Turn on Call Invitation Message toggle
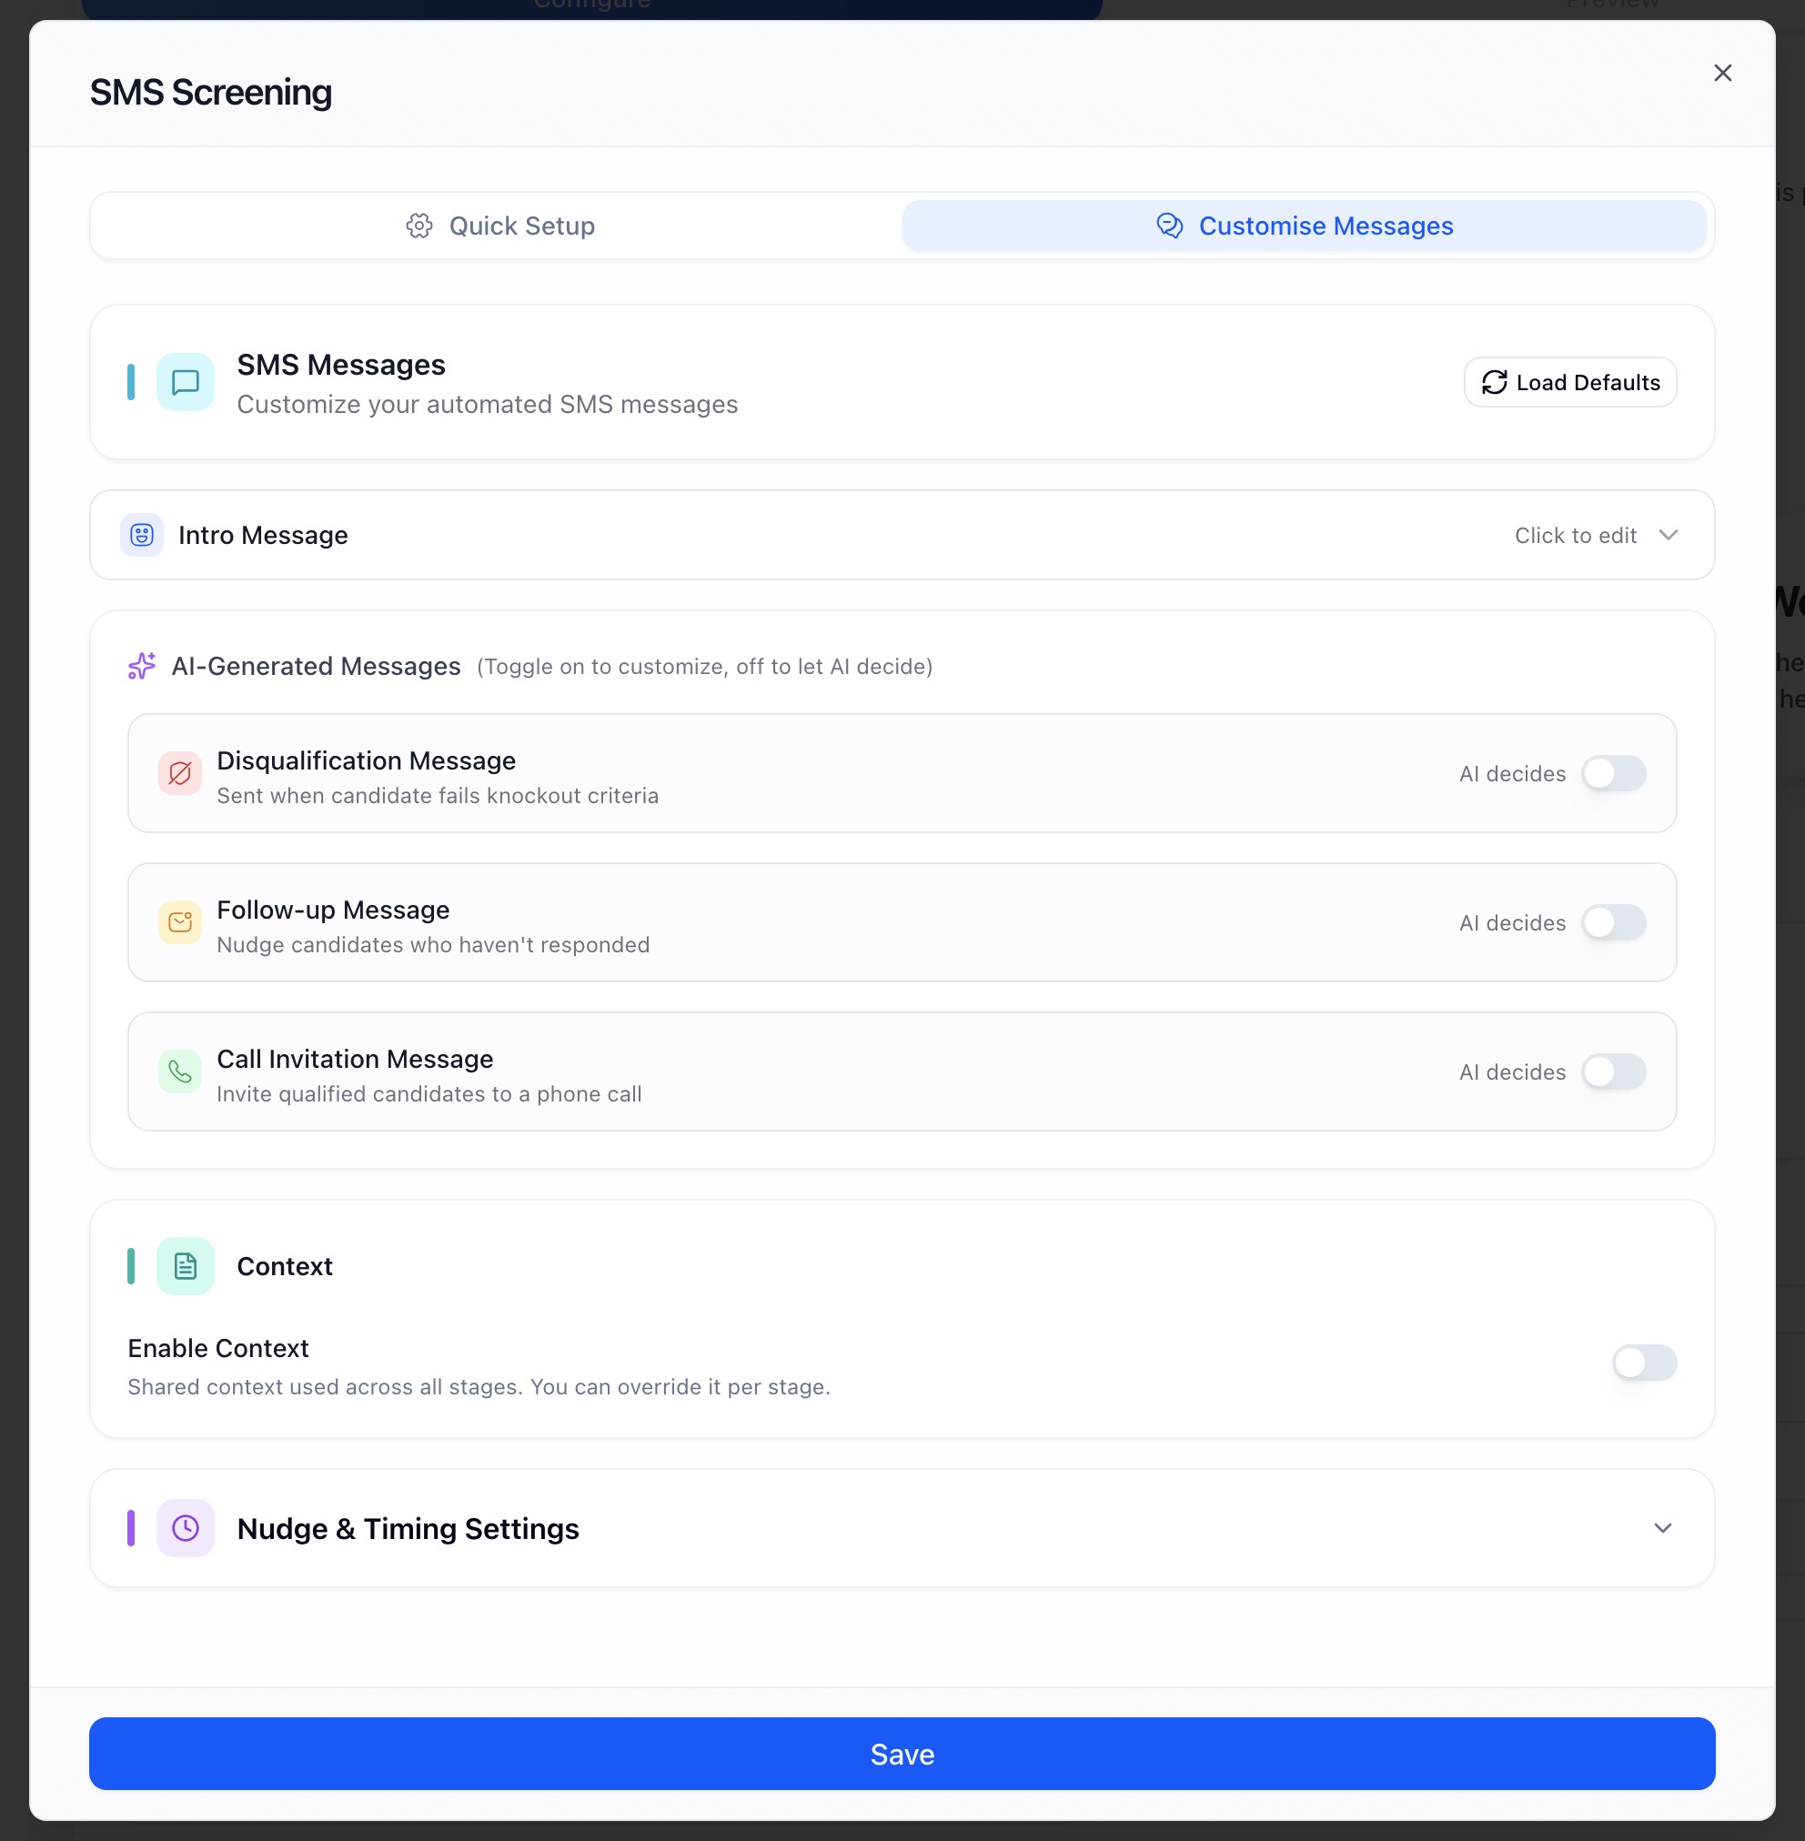Image resolution: width=1805 pixels, height=1841 pixels. pyautogui.click(x=1614, y=1071)
